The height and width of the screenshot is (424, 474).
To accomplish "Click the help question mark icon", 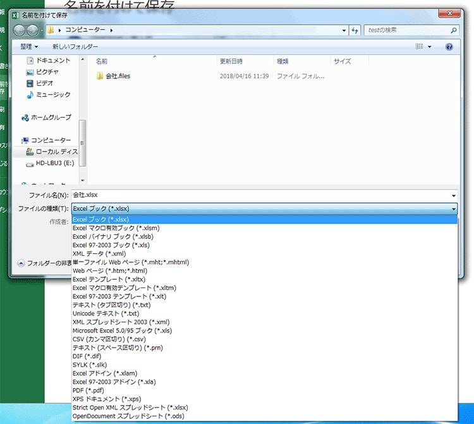I will (449, 47).
